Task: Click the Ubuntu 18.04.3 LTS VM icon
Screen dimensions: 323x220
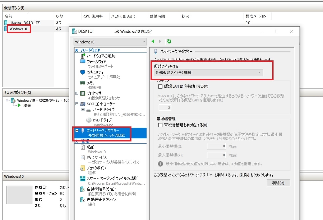Action: pos(6,23)
